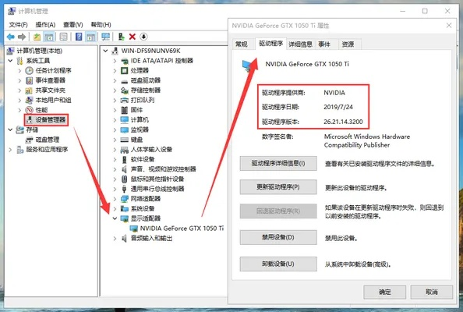Expand 通用串行总线控制器 category arrow
This screenshot has width=463, height=312.
[115, 189]
